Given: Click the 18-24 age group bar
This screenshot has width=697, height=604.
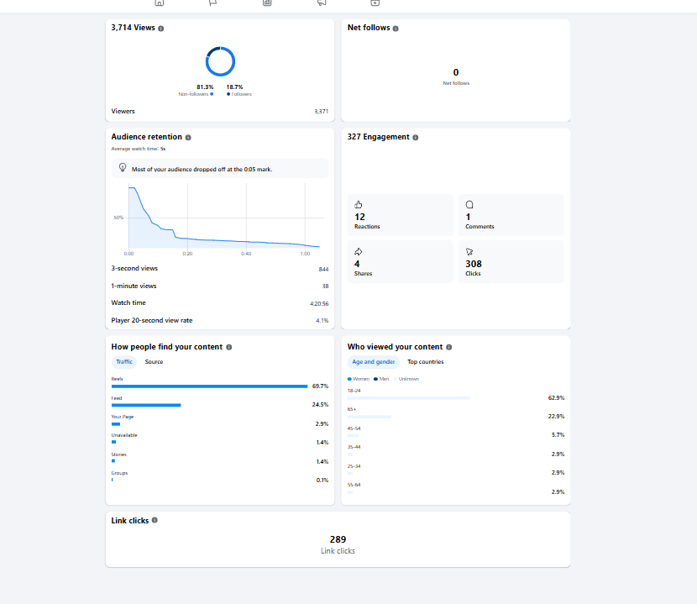Looking at the screenshot, I should click(x=408, y=398).
